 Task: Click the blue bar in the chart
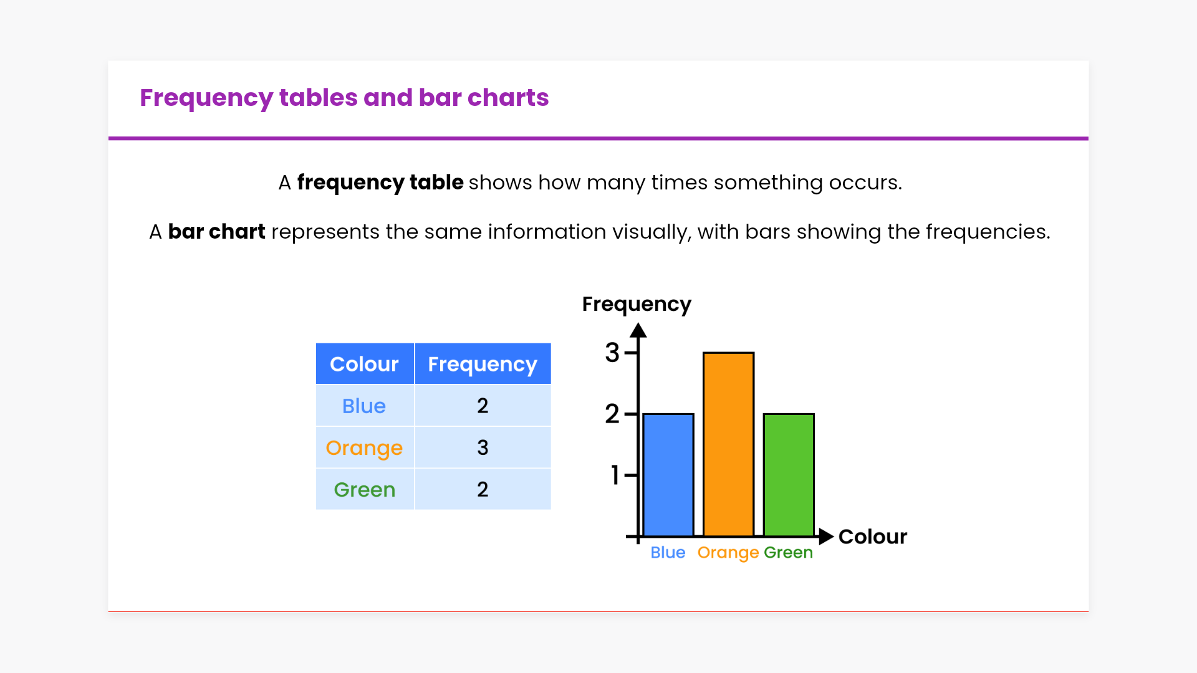point(668,475)
